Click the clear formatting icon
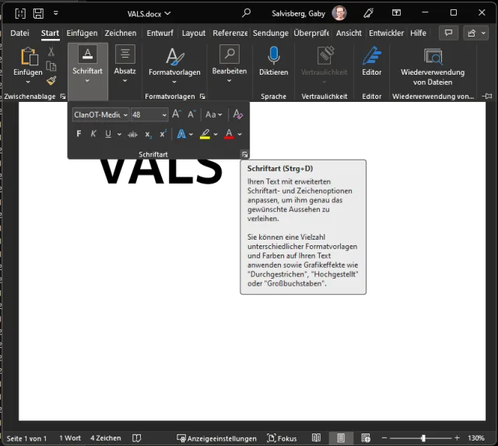Screen dimensions: 498x446 238,114
